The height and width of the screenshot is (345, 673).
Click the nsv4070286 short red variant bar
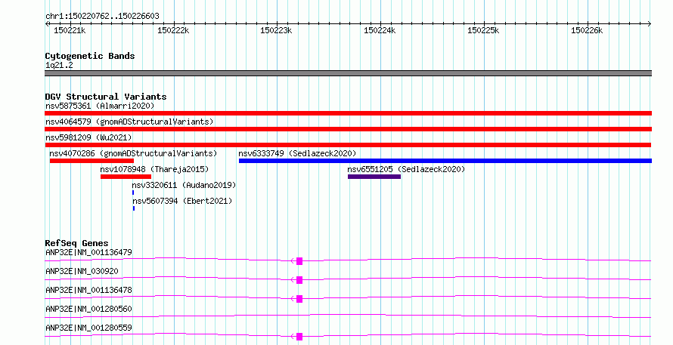[x=91, y=161]
